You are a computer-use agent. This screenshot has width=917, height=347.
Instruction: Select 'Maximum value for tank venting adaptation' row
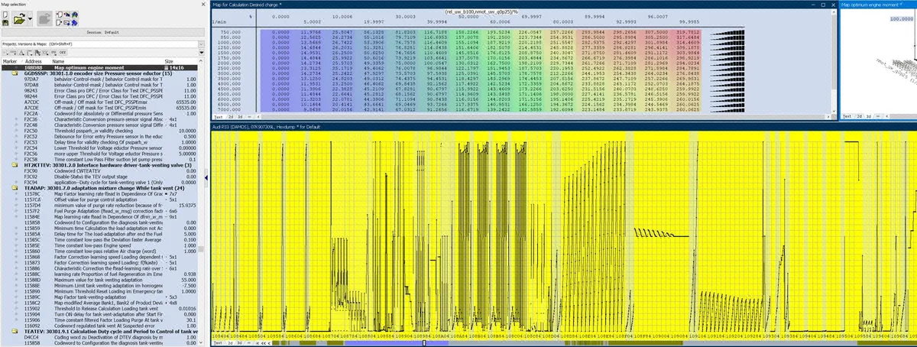pyautogui.click(x=99, y=281)
